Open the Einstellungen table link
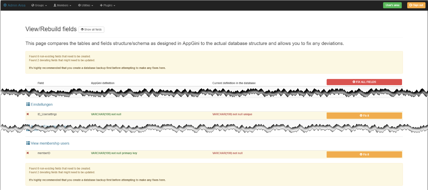The height and width of the screenshot is (190, 428). 42,104
